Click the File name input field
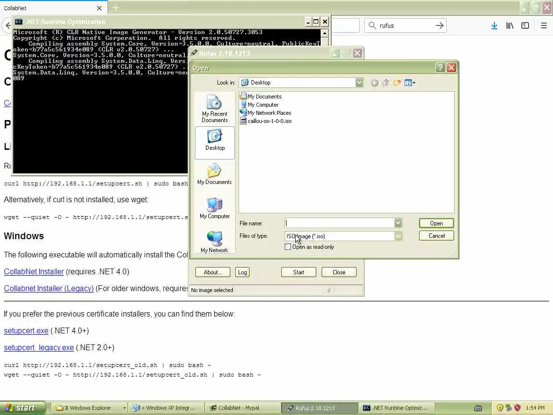 (339, 223)
